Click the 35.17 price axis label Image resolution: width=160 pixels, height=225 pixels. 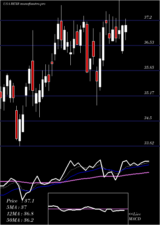pyautogui.click(x=149, y=93)
